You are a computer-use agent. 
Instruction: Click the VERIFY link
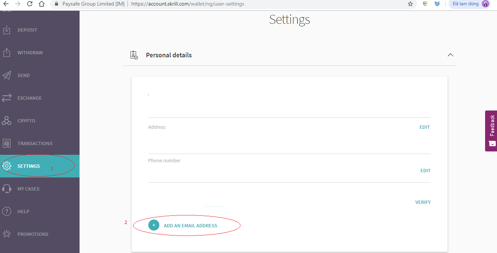pyautogui.click(x=423, y=202)
